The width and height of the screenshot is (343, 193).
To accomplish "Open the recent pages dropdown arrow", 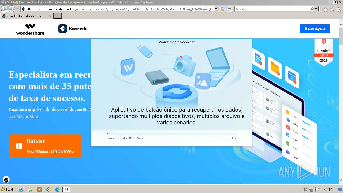I will [17, 9].
